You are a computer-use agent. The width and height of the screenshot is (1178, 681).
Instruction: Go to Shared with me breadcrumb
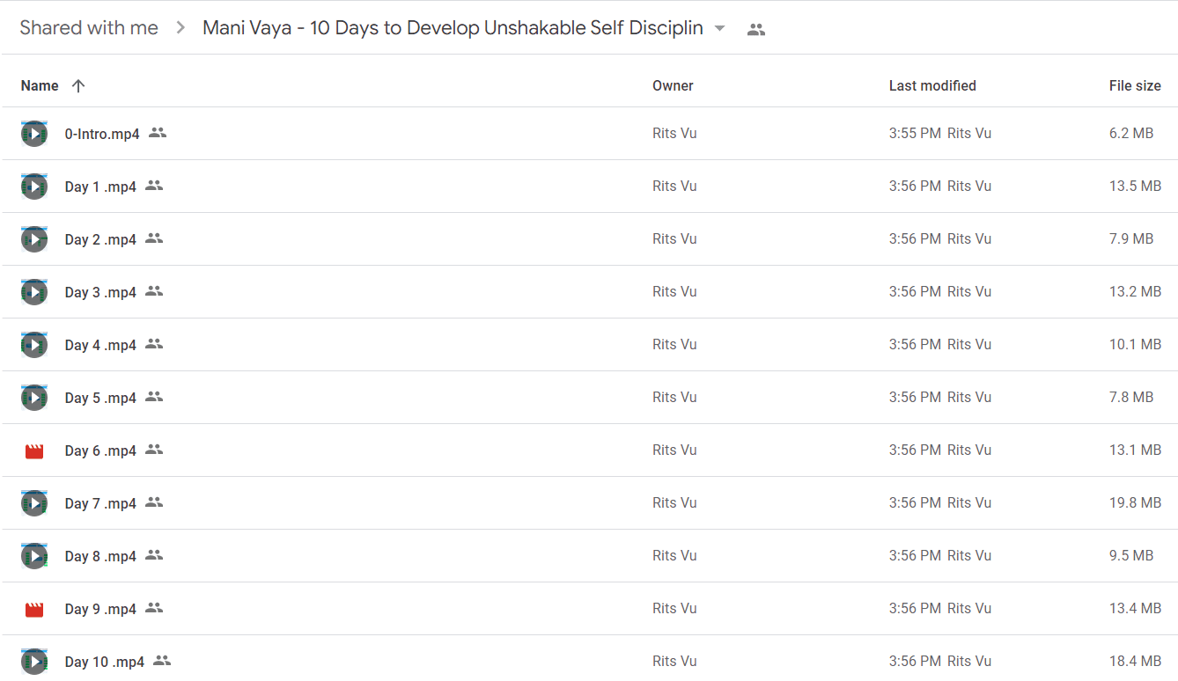pos(89,28)
